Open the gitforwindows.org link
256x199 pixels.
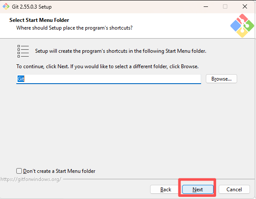tap(31, 179)
